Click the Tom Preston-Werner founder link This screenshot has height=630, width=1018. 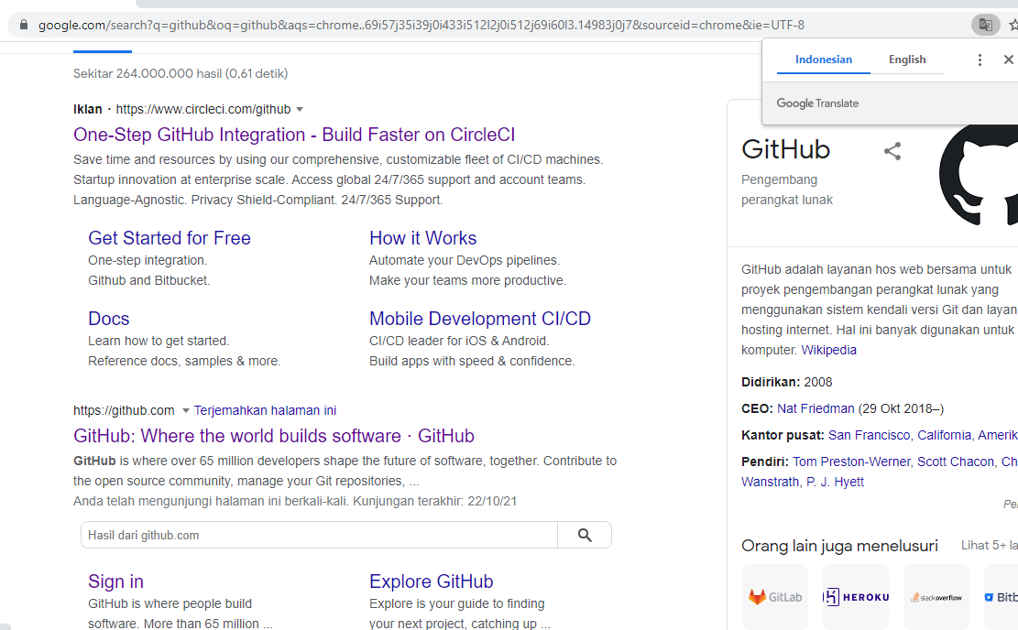coord(851,462)
